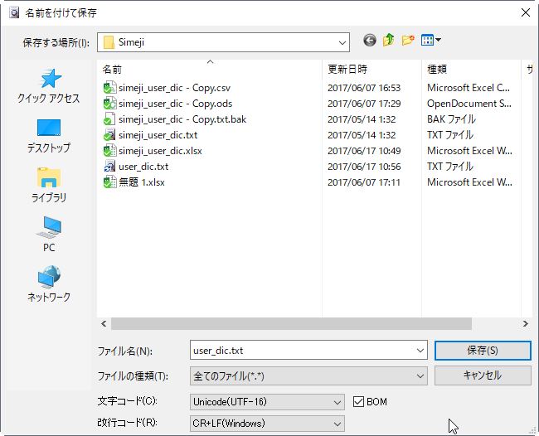The height and width of the screenshot is (436, 539).
Task: Go back to the previous folder
Action: [x=370, y=41]
